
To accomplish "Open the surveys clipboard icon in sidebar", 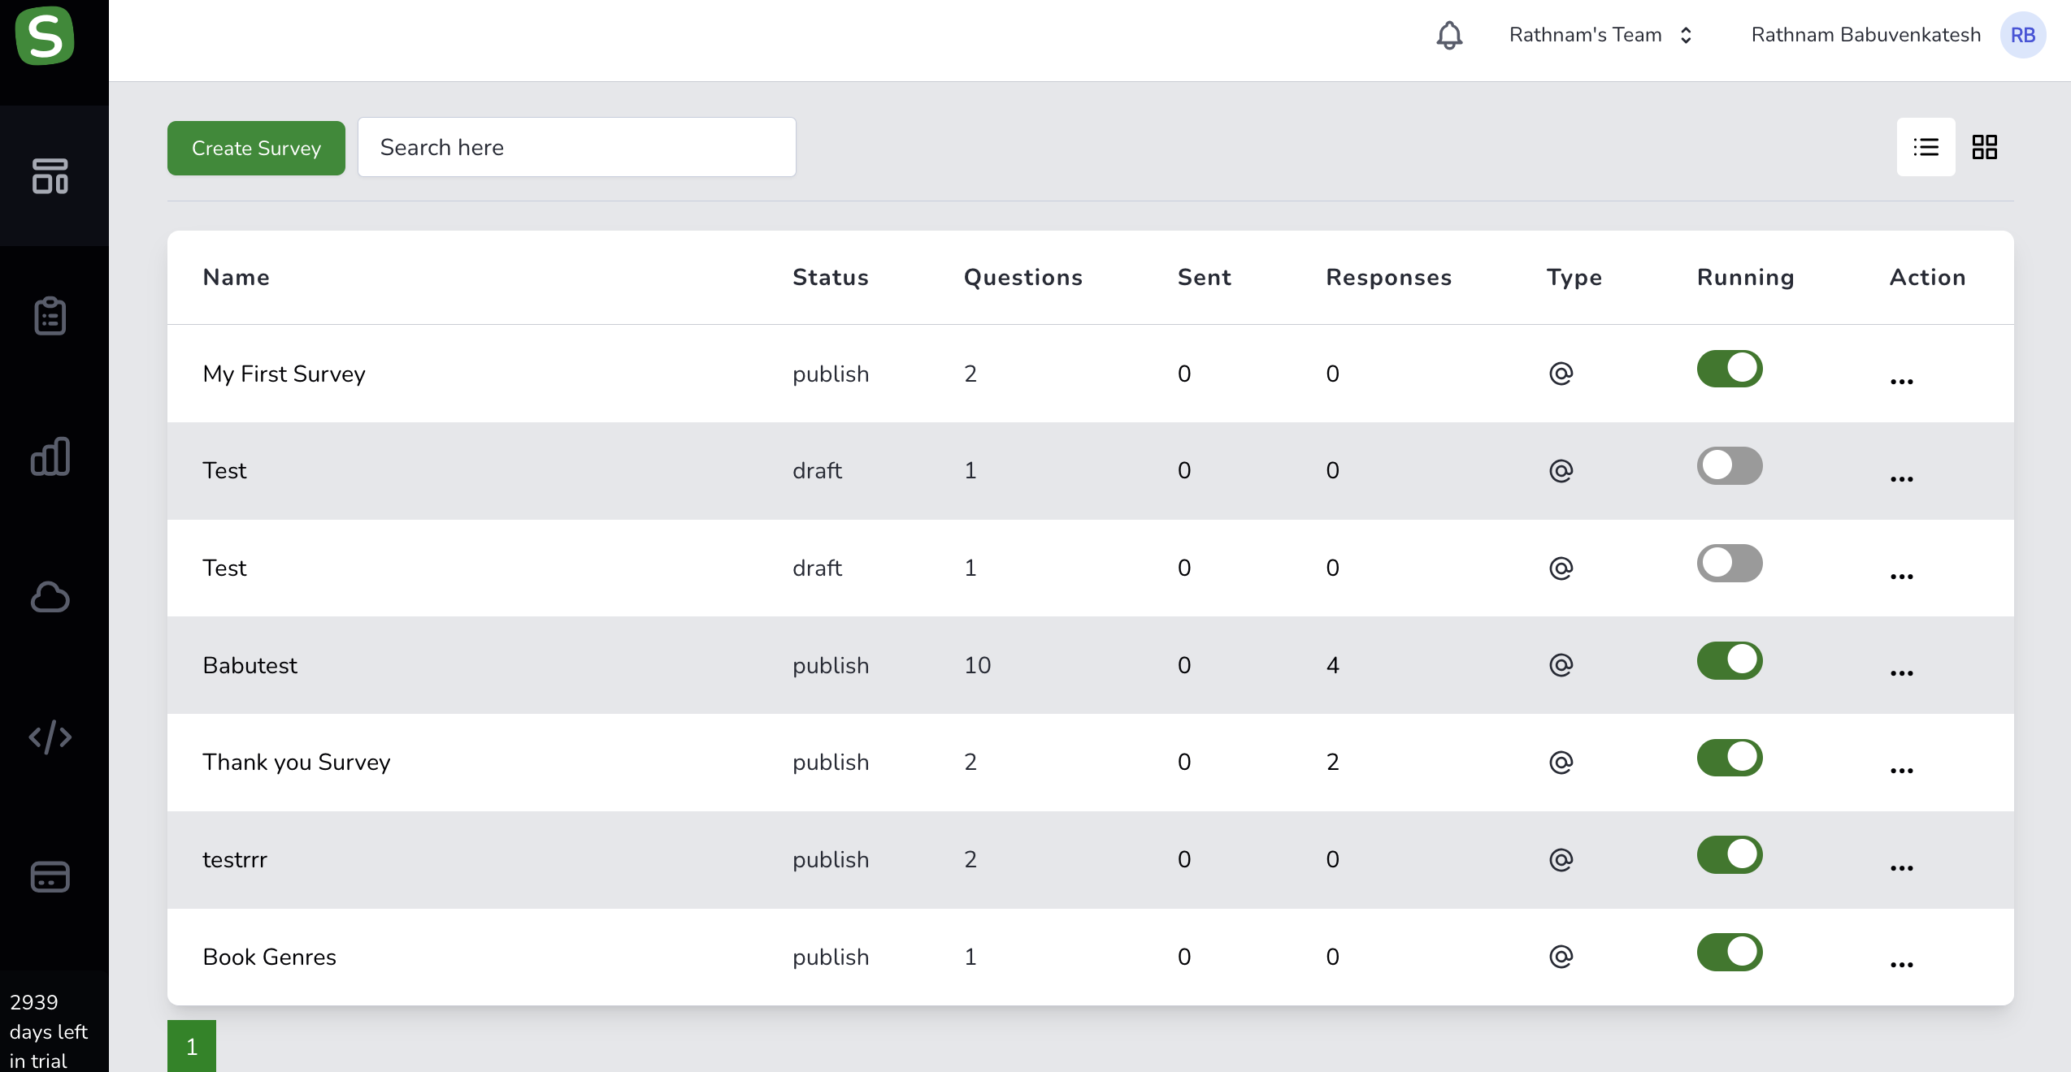I will coord(50,316).
